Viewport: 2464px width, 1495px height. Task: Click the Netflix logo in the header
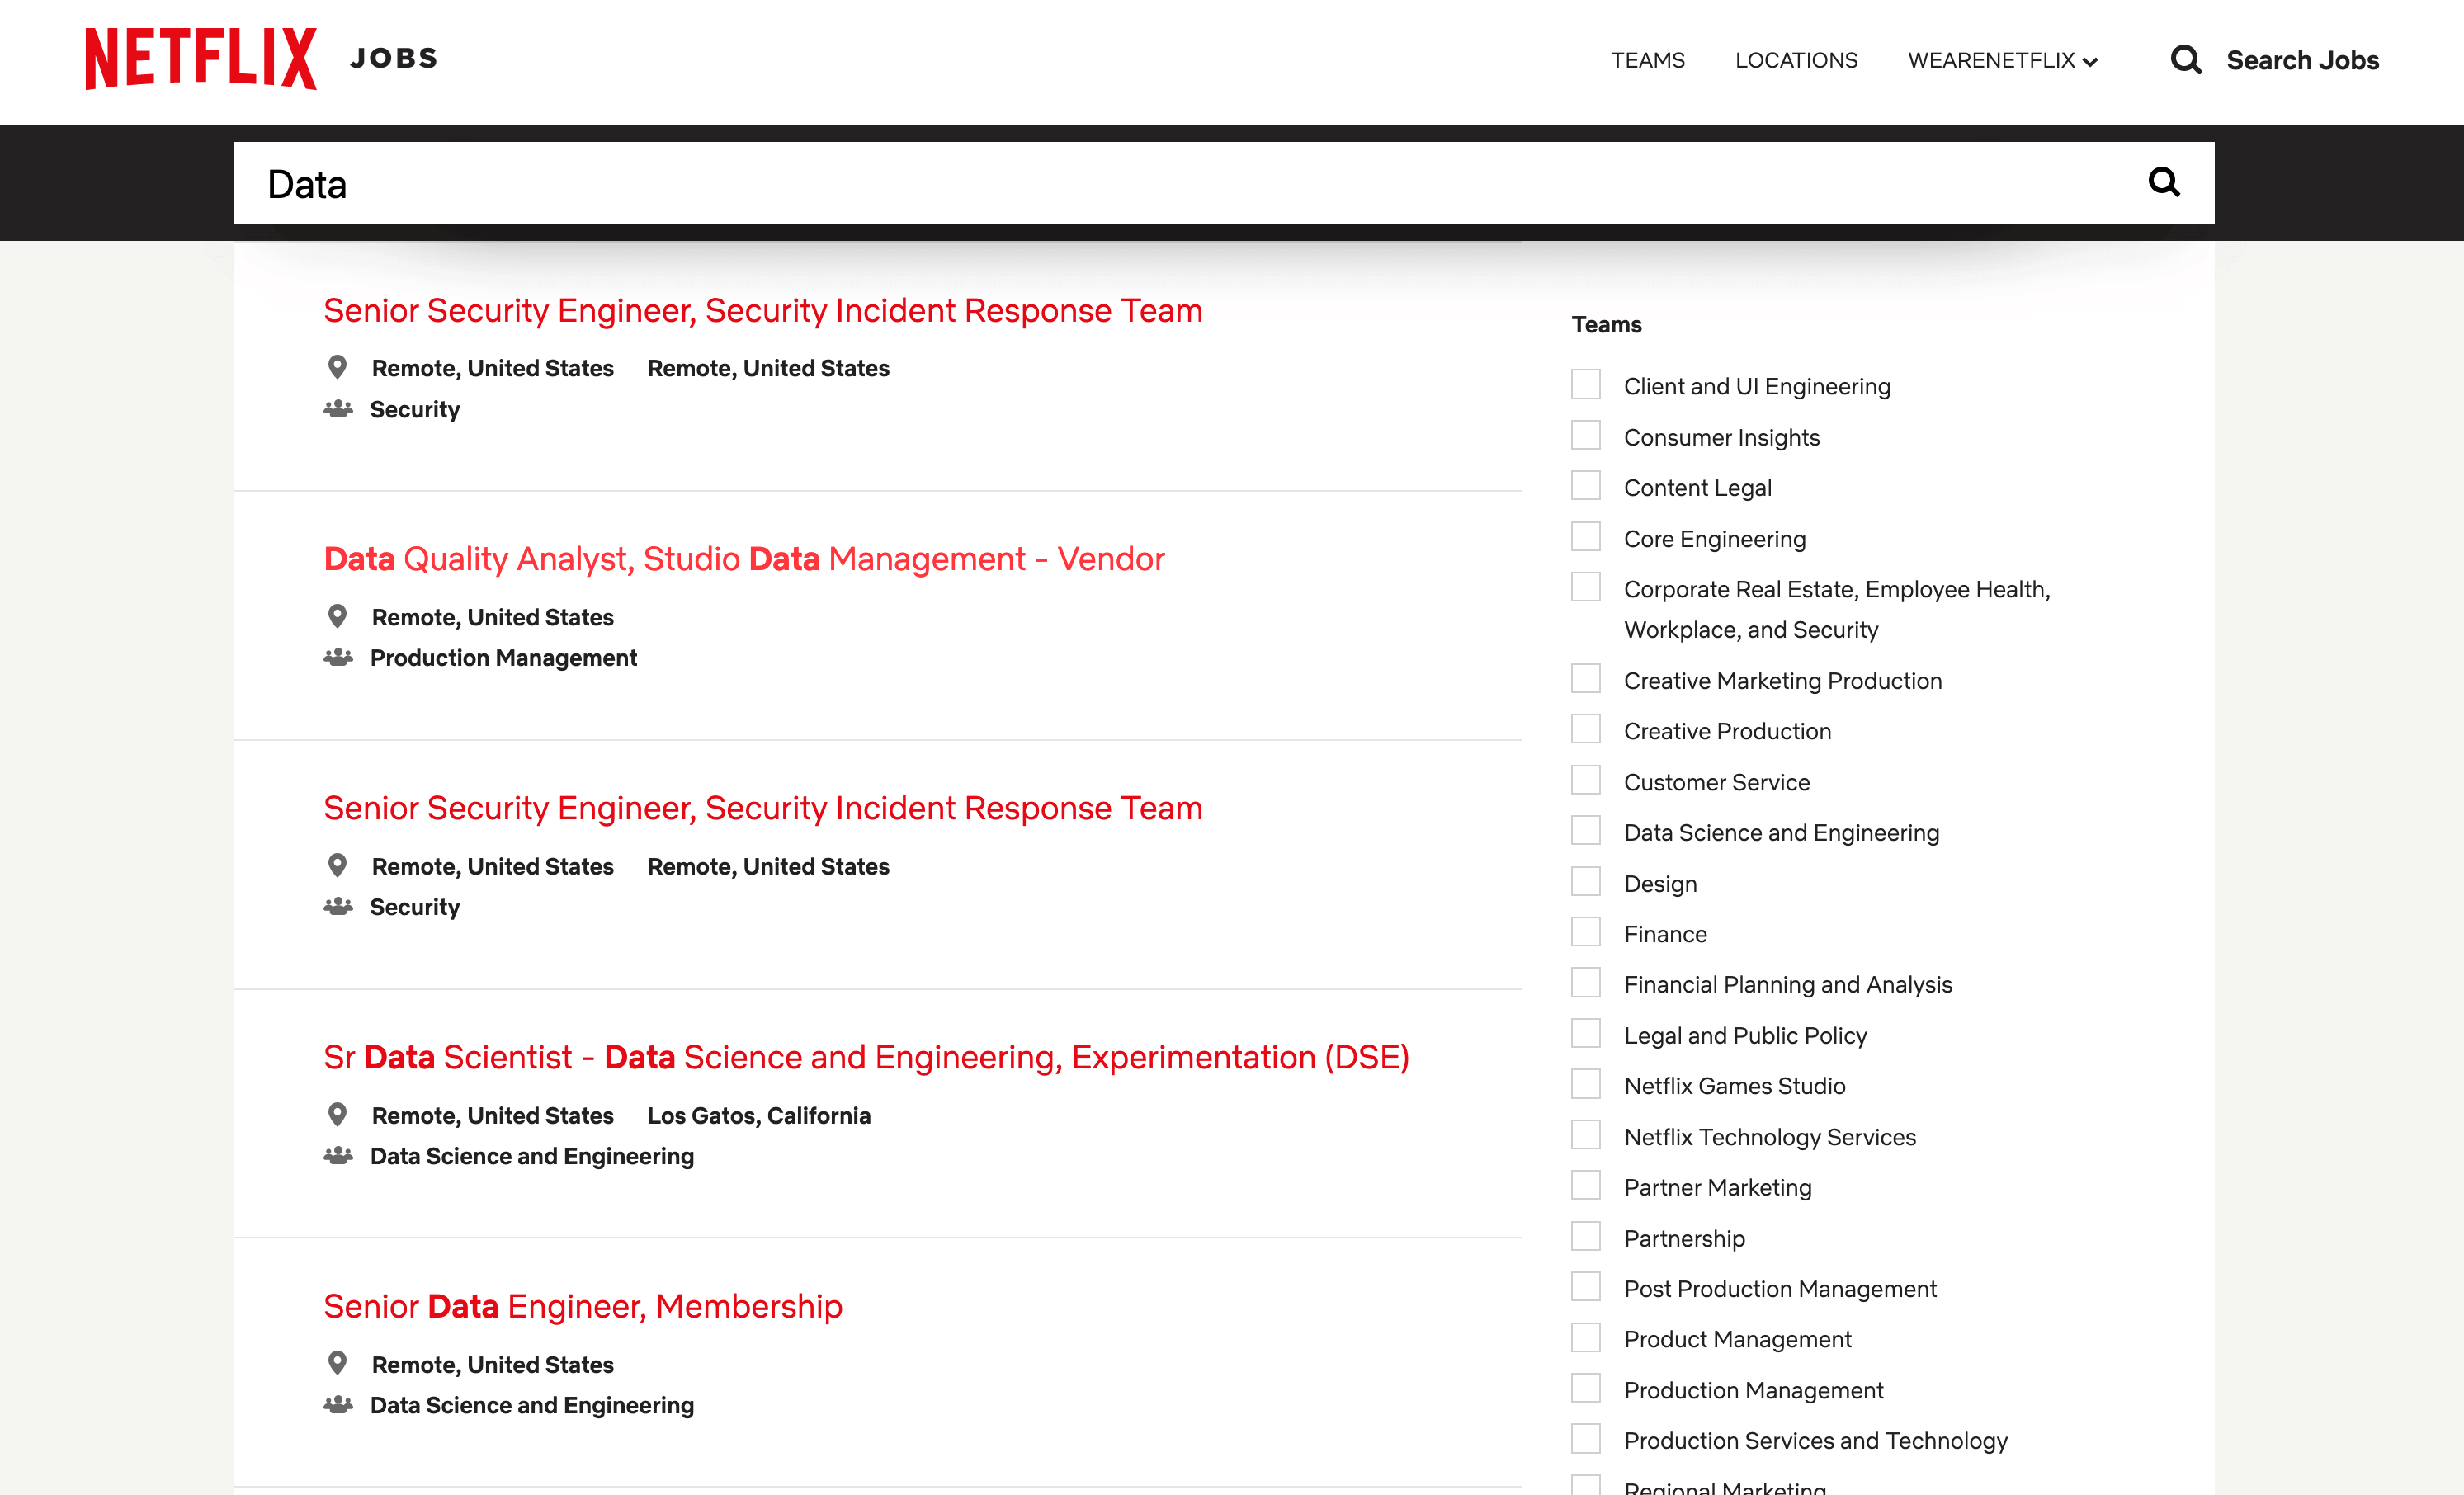[x=200, y=59]
